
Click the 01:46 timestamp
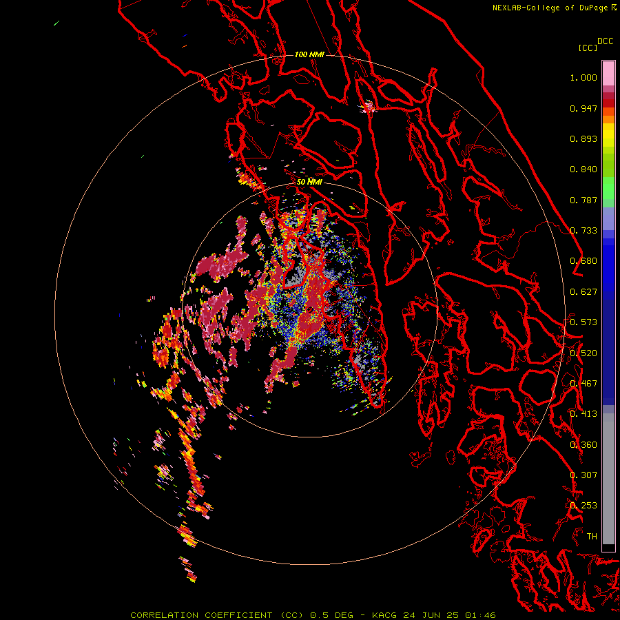pos(480,615)
